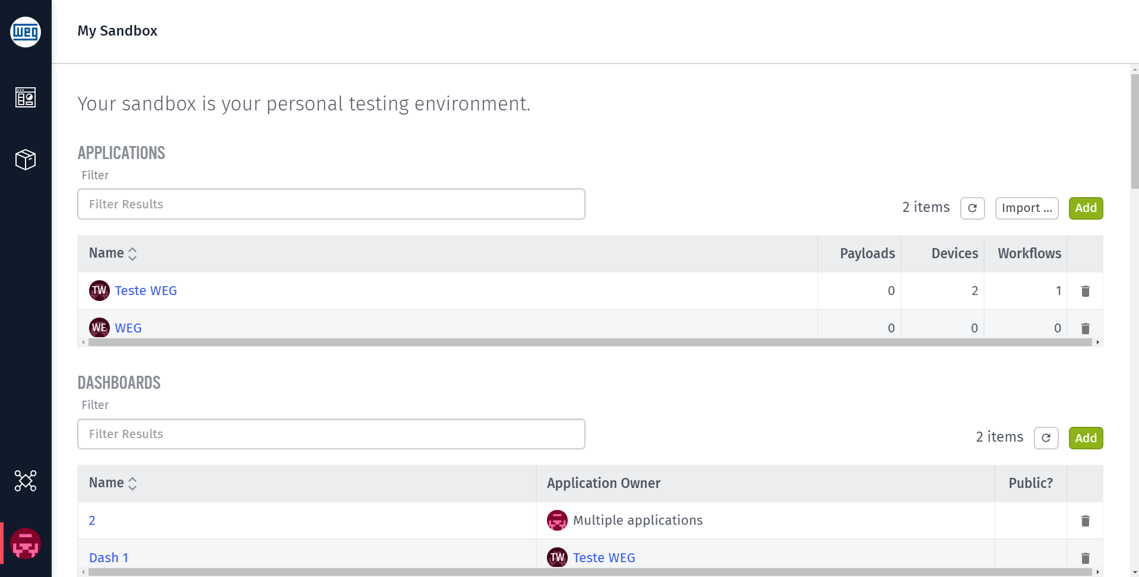Open Teste WEG owner link in dashboards
This screenshot has width=1139, height=577.
tap(604, 558)
